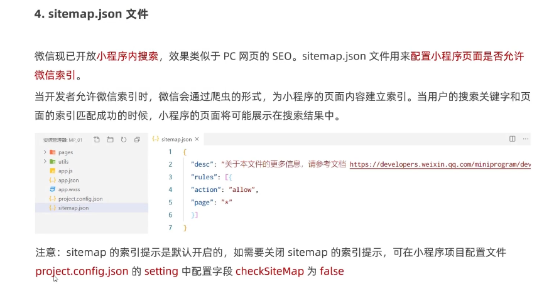The width and height of the screenshot is (554, 284).
Task: Click the utils folder icon
Action: tap(53, 162)
